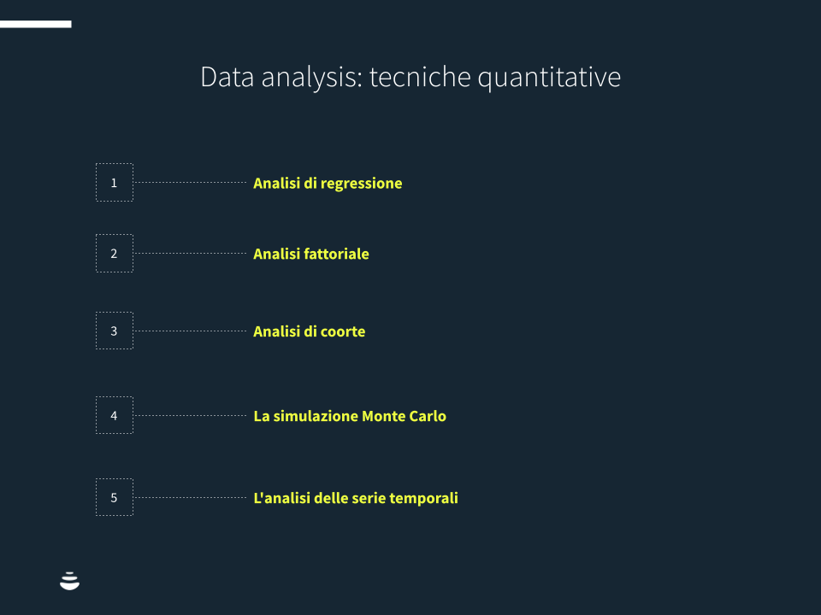Pick the dotted box numbered 5

tap(115, 497)
